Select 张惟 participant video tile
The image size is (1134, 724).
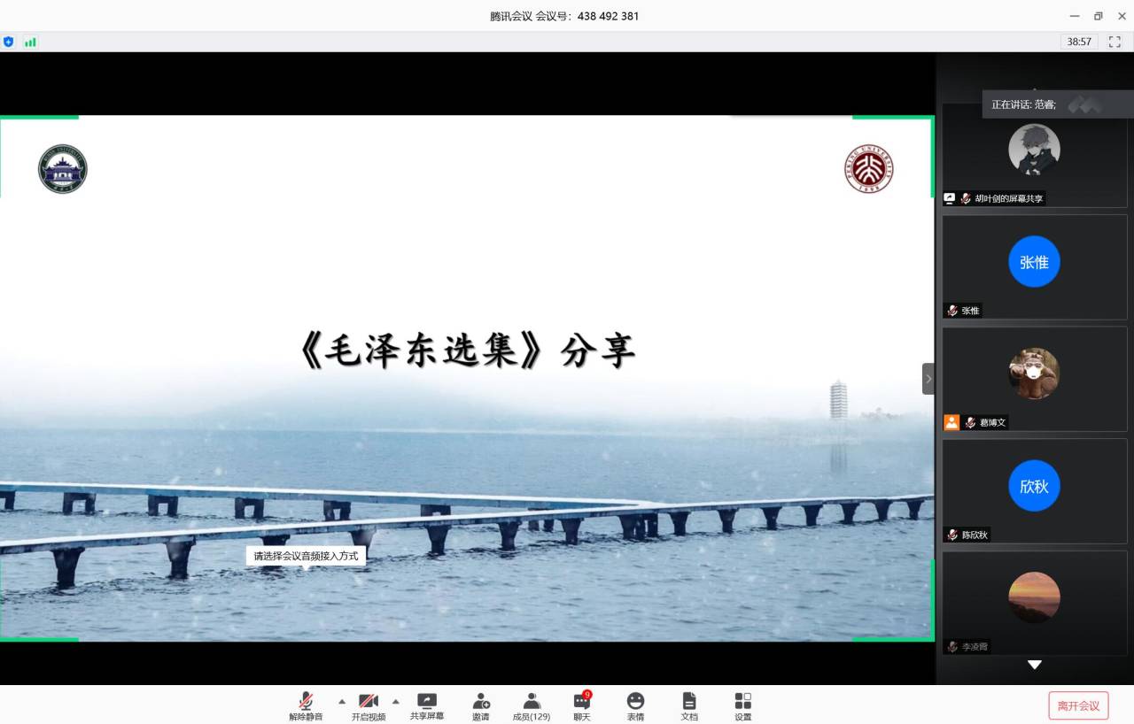click(x=1034, y=266)
